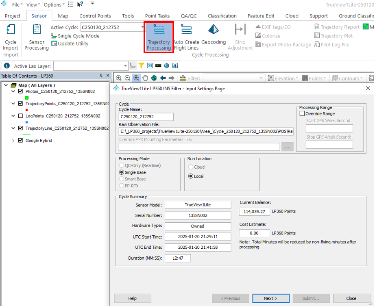
Task: Enable the LogPoints layer checkbox
Action: 21,116
